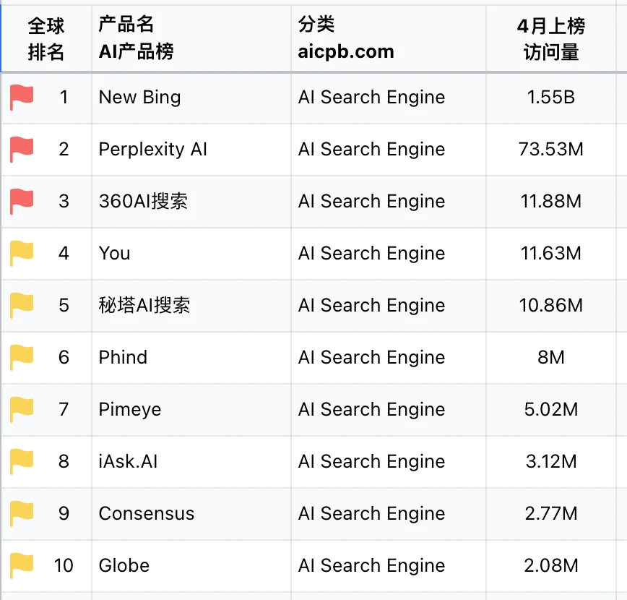
Task: Select the 1.55B visits cell
Action: click(x=550, y=98)
